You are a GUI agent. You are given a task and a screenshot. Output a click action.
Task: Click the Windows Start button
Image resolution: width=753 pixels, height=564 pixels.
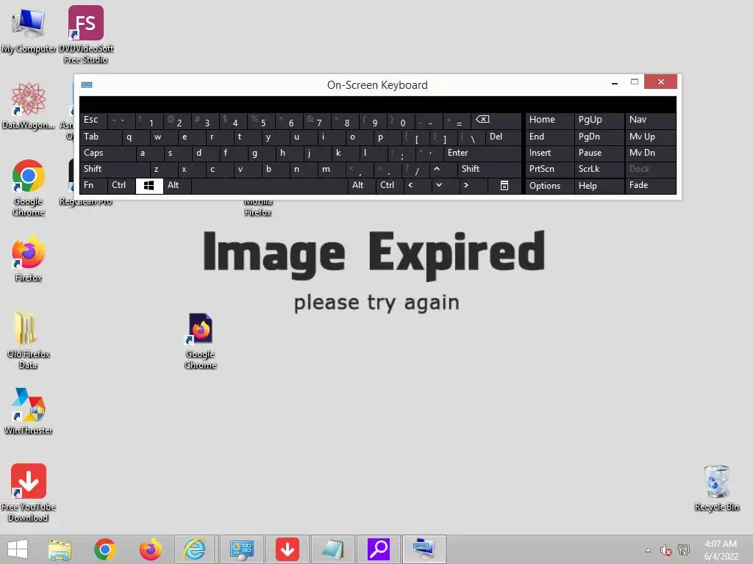(18, 549)
